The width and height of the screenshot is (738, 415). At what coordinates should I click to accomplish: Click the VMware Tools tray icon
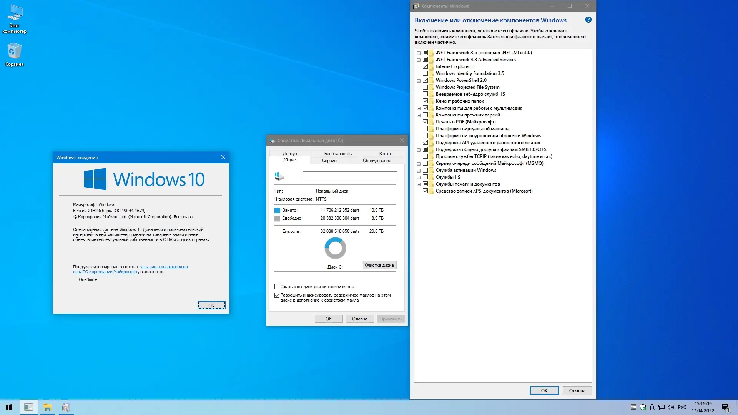(633, 407)
